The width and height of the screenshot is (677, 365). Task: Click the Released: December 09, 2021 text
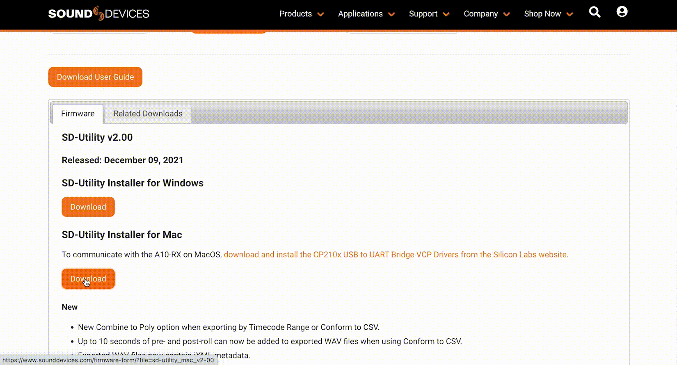tap(123, 160)
